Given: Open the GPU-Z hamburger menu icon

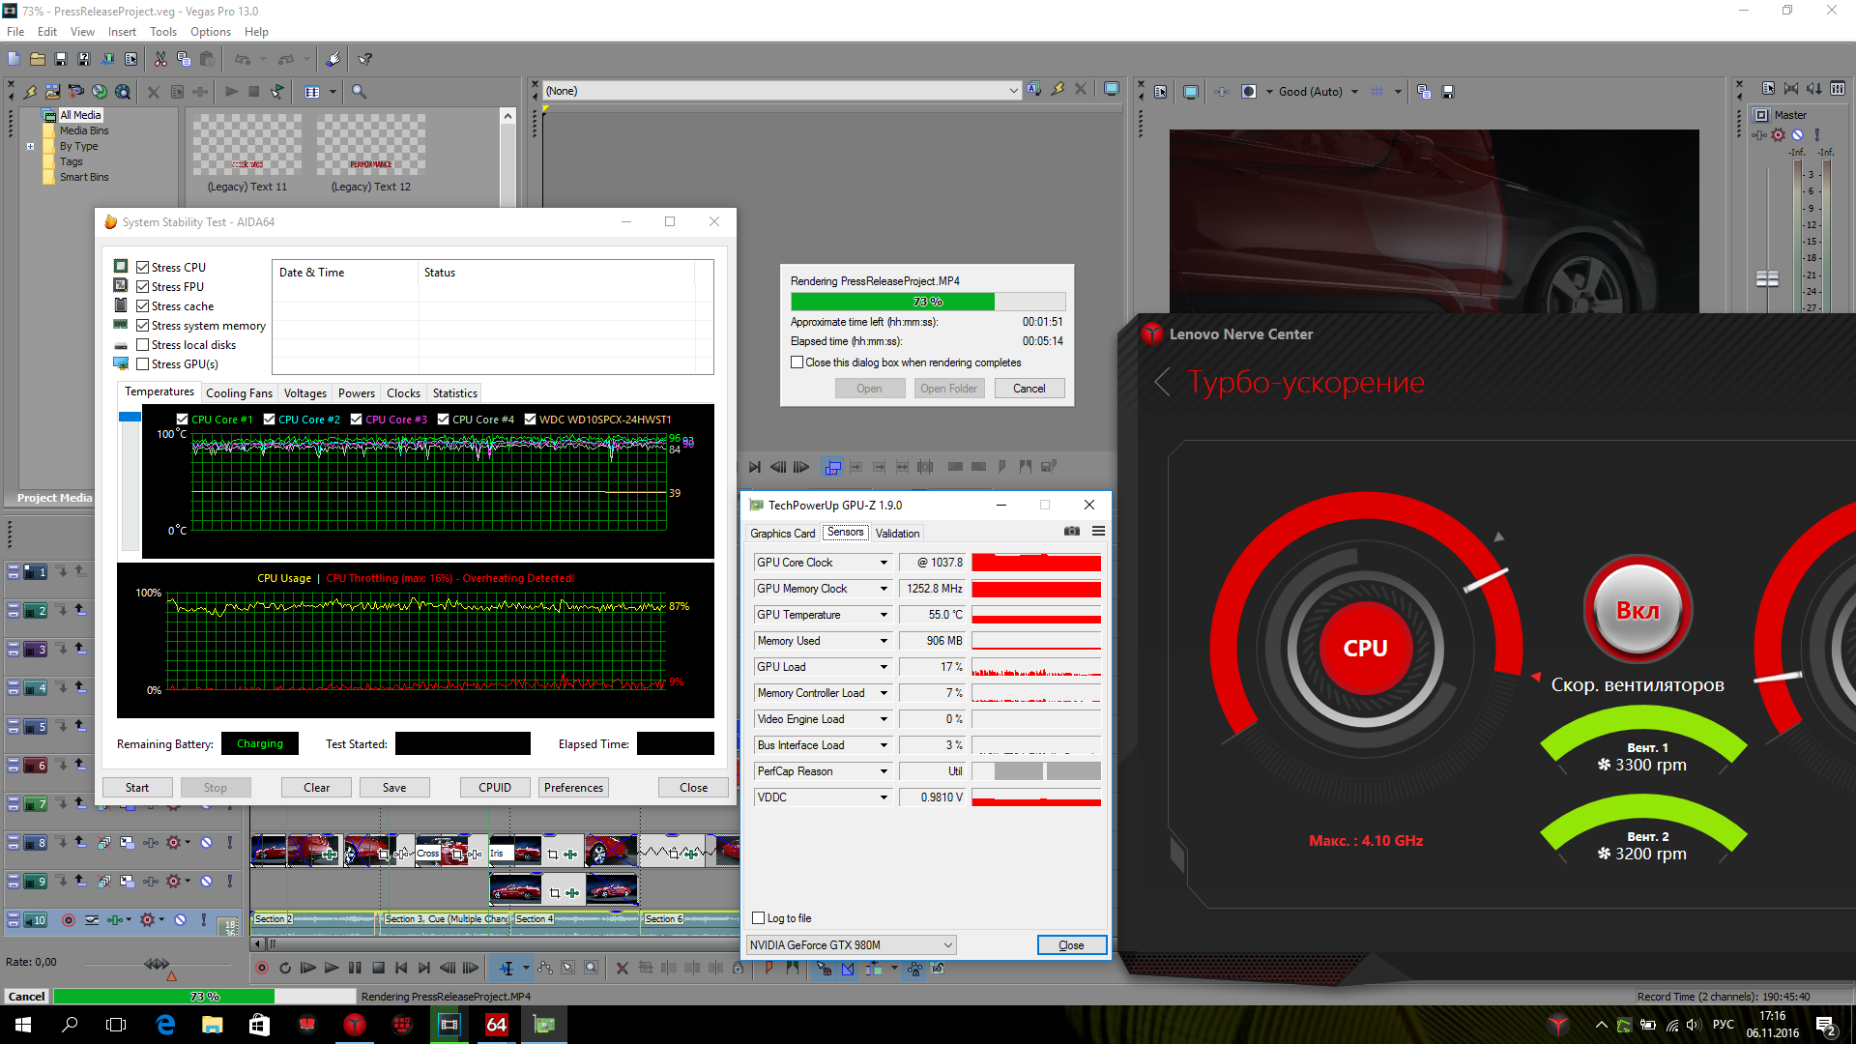Looking at the screenshot, I should click(1098, 531).
